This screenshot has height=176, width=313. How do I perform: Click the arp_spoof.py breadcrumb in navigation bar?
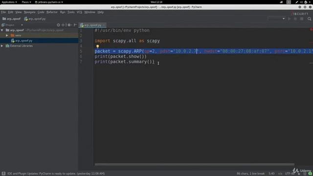pos(35,19)
